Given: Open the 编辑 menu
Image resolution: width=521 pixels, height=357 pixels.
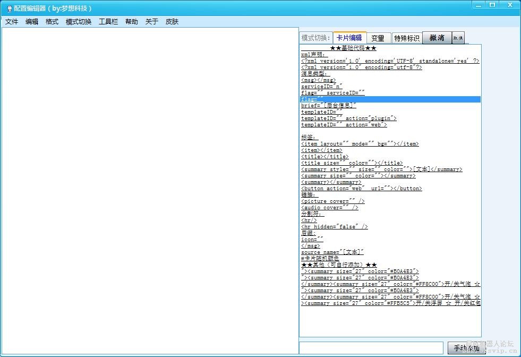Looking at the screenshot, I should (x=32, y=22).
